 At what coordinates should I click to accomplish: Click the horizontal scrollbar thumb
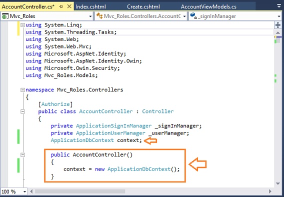click(80, 191)
